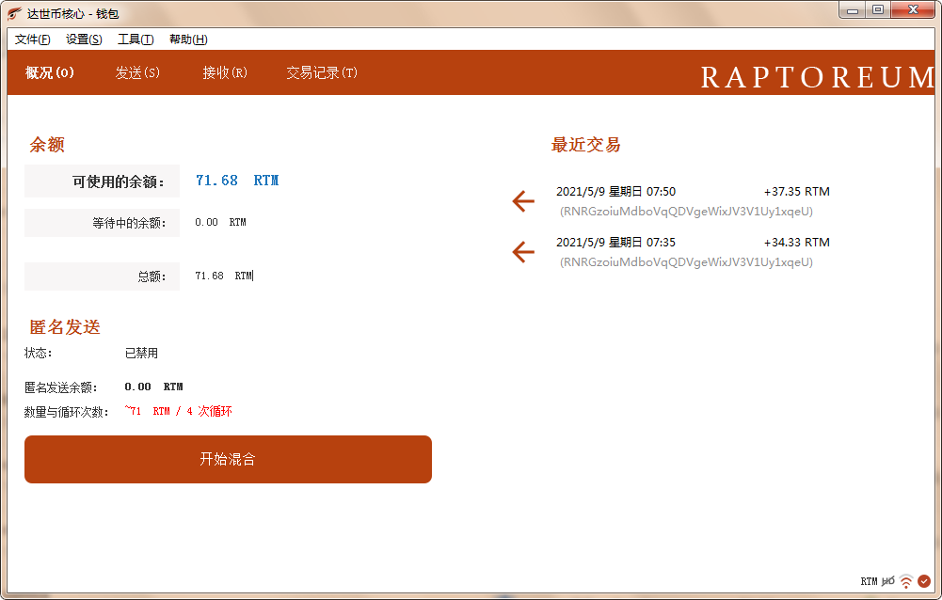Close the wallet window
942x600 pixels.
913,9
